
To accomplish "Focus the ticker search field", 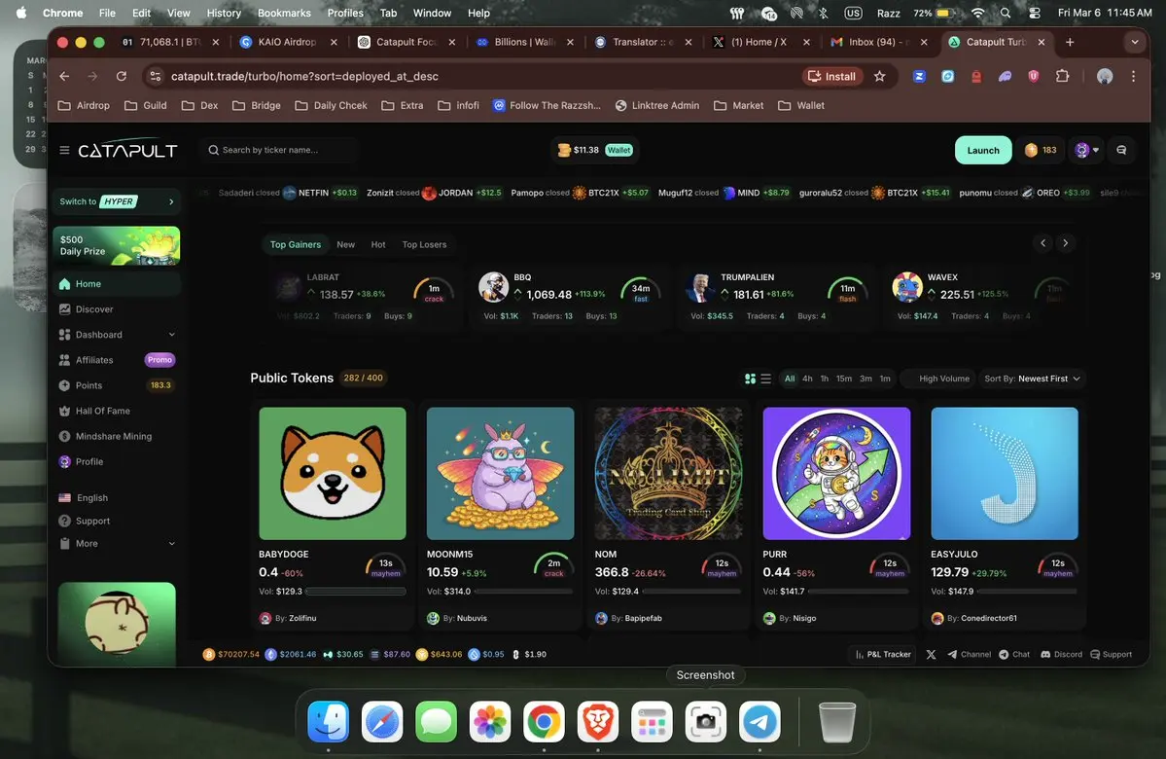I will click(279, 150).
